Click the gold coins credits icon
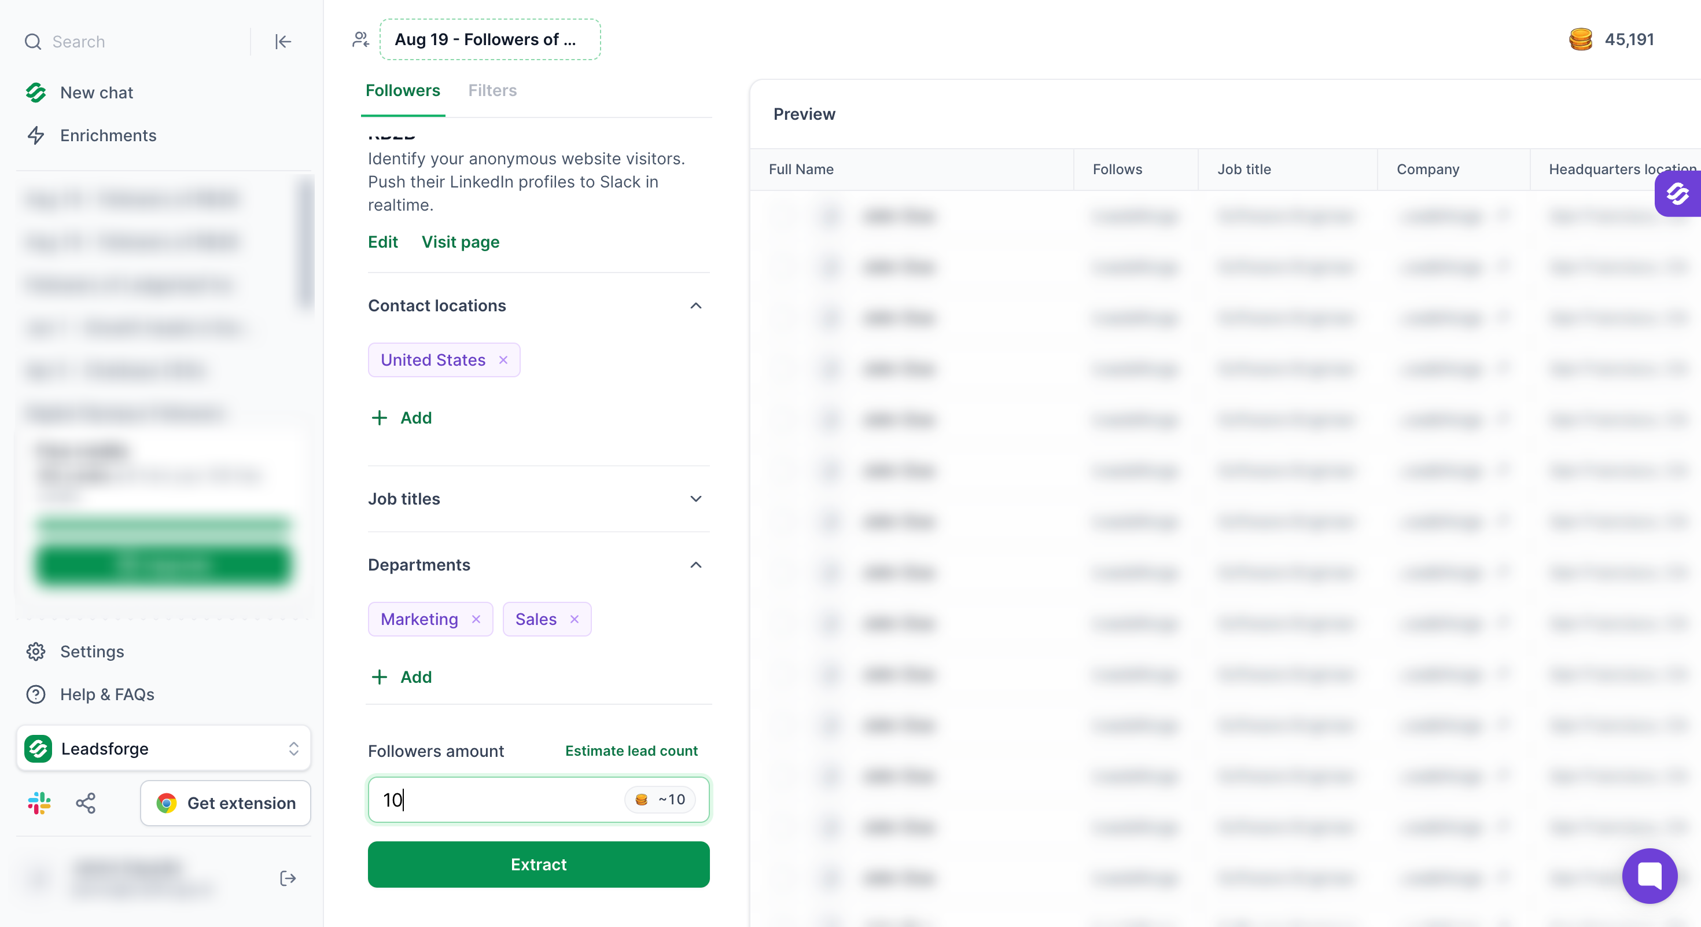The width and height of the screenshot is (1701, 927). pyautogui.click(x=1580, y=39)
